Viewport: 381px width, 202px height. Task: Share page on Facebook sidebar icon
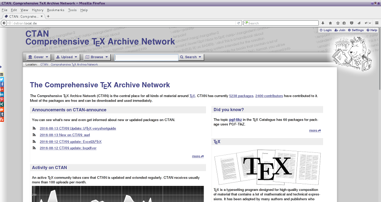coord(2,84)
